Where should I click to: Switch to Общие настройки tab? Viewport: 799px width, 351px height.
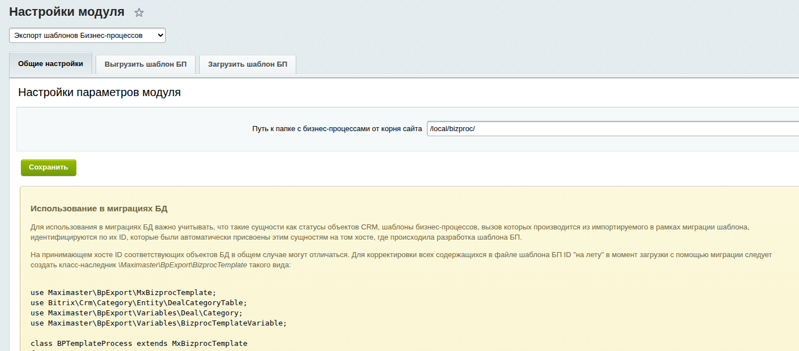pos(51,64)
